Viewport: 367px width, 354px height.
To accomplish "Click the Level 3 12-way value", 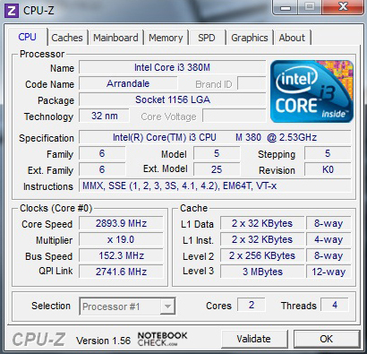I will point(329,272).
